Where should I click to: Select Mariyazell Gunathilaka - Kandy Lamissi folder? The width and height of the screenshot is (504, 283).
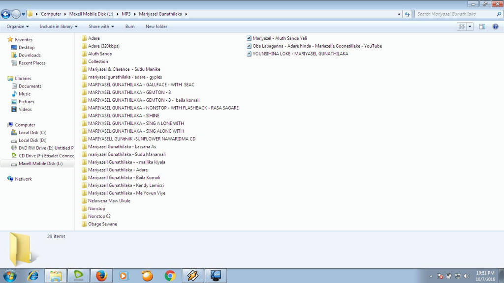coord(126,185)
